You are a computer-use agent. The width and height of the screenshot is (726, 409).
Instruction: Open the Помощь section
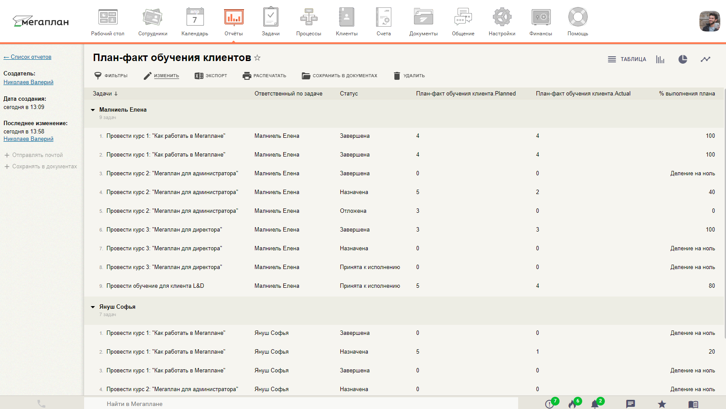578,22
